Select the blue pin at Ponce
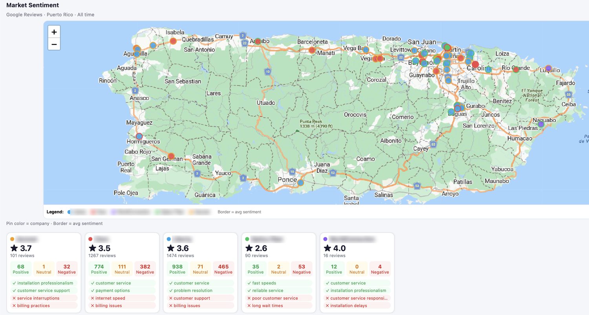 300,183
